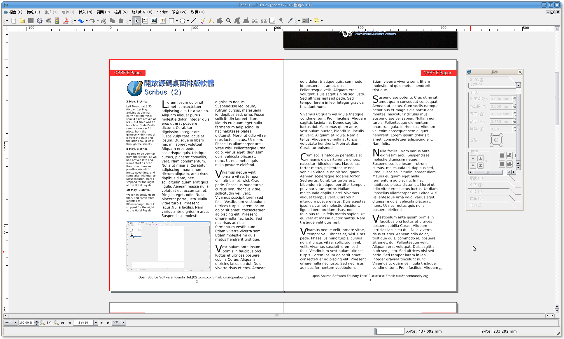
Task: Go to the next page arrow
Action: [x=101, y=323]
